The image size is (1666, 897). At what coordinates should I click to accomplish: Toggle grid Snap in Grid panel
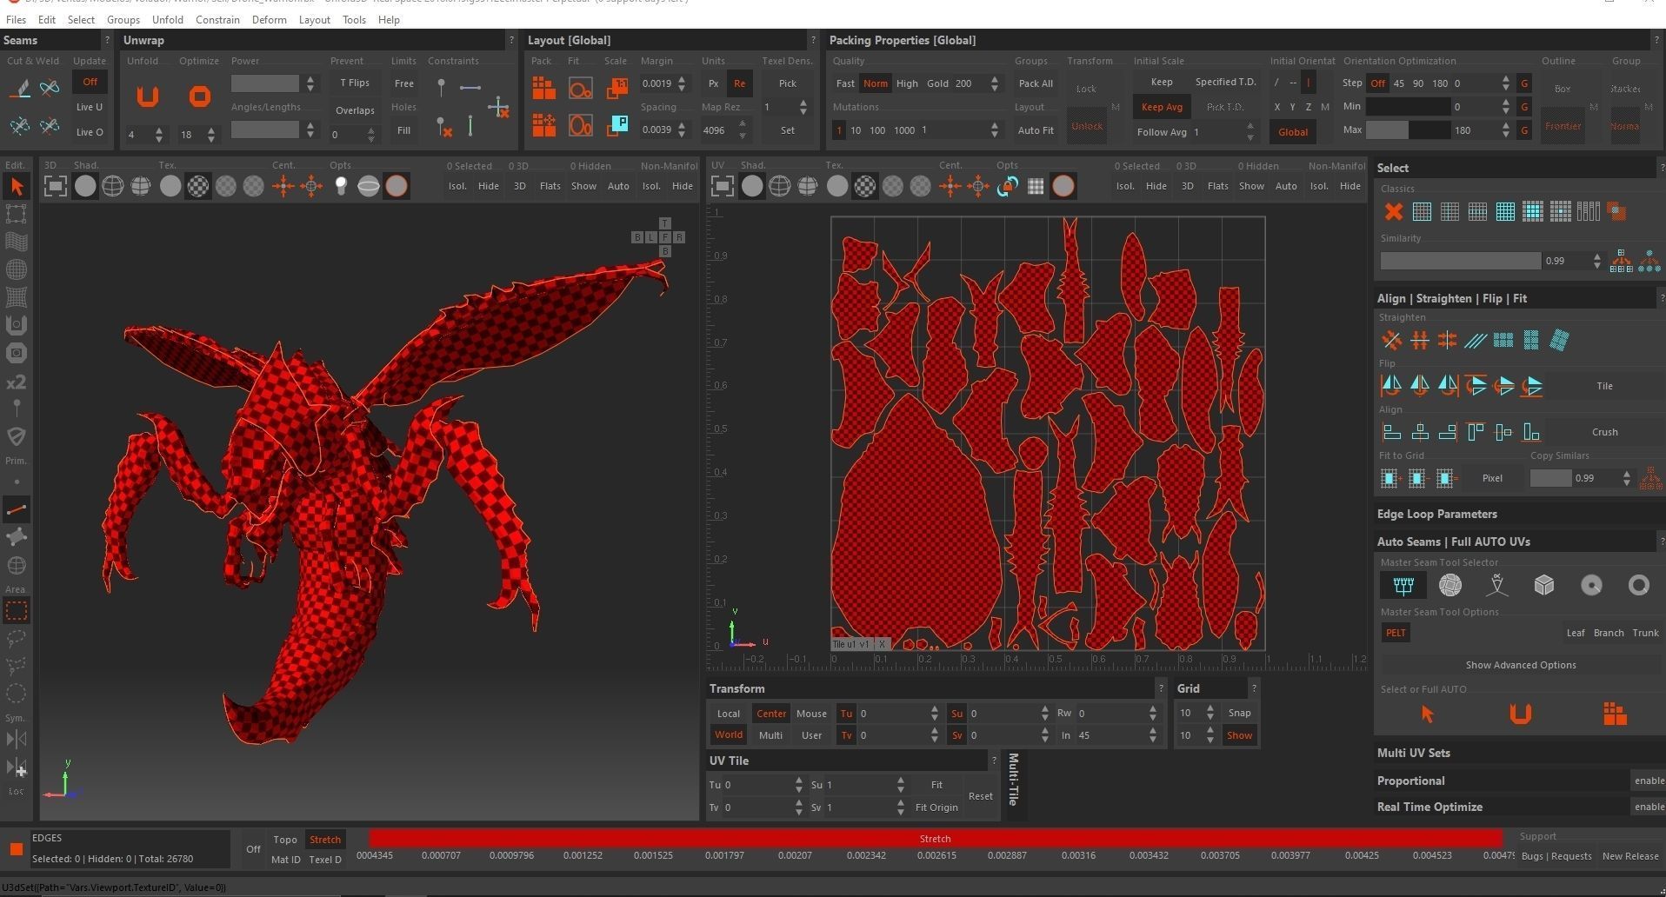1239,713
